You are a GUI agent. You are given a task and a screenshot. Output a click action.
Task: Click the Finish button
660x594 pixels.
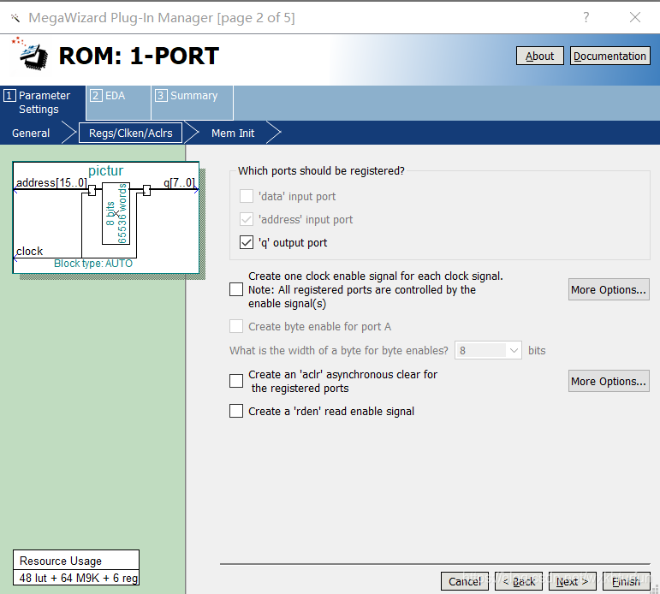pos(627,581)
